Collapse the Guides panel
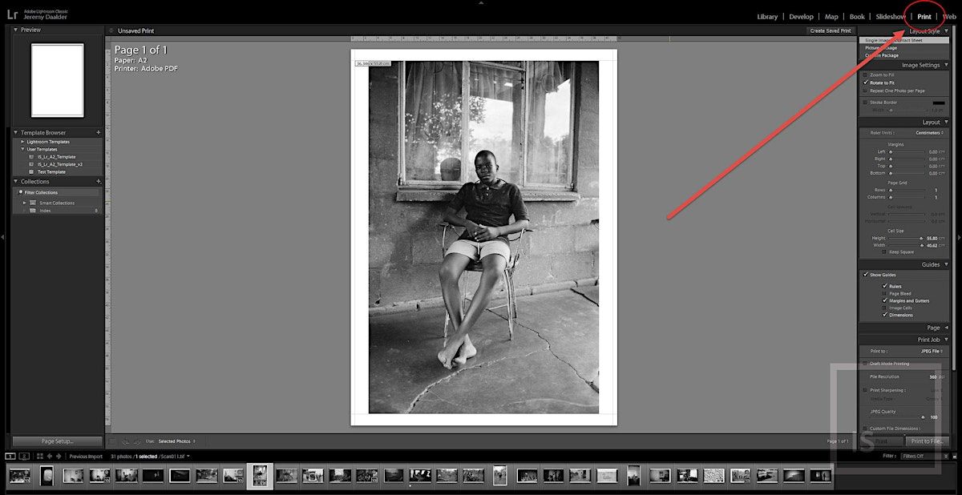This screenshot has width=962, height=495. pyautogui.click(x=946, y=264)
